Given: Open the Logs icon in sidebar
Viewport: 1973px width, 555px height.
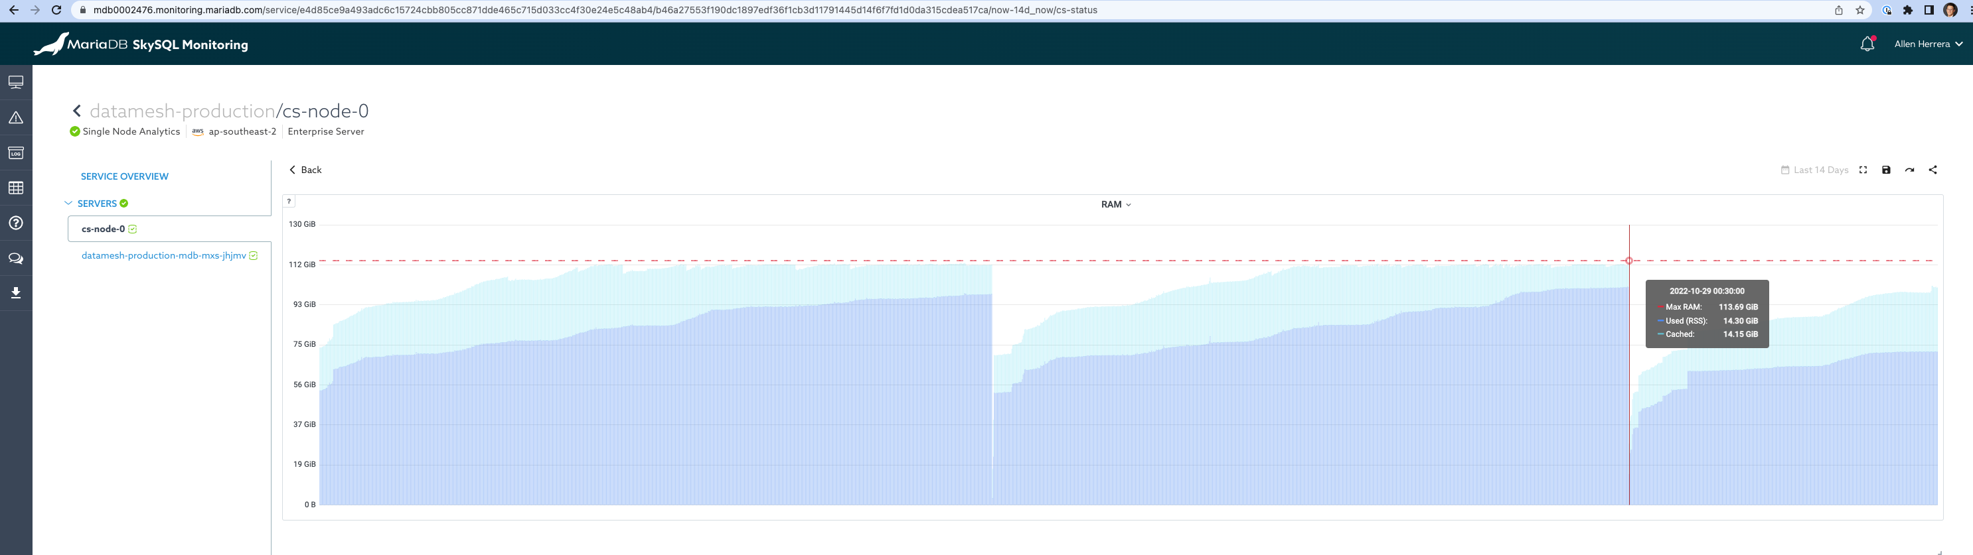Looking at the screenshot, I should pos(15,153).
